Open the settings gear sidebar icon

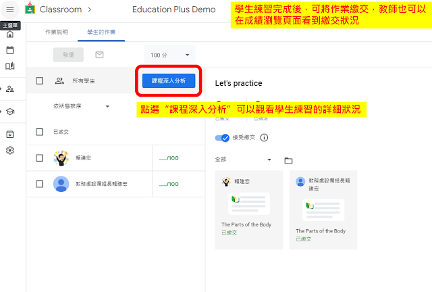click(10, 151)
